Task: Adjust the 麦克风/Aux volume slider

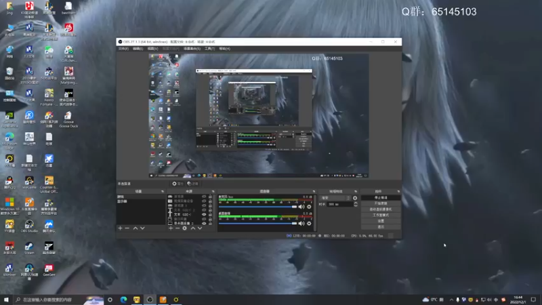Action: coord(258,207)
